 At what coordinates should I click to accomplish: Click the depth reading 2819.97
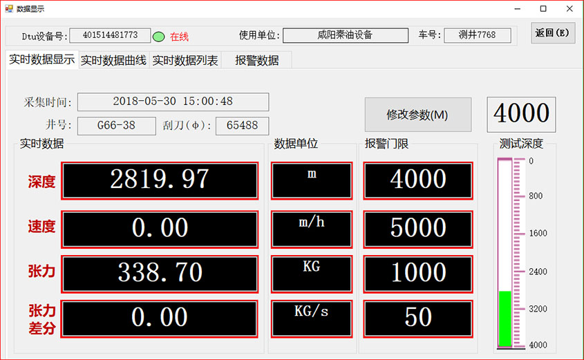[160, 180]
